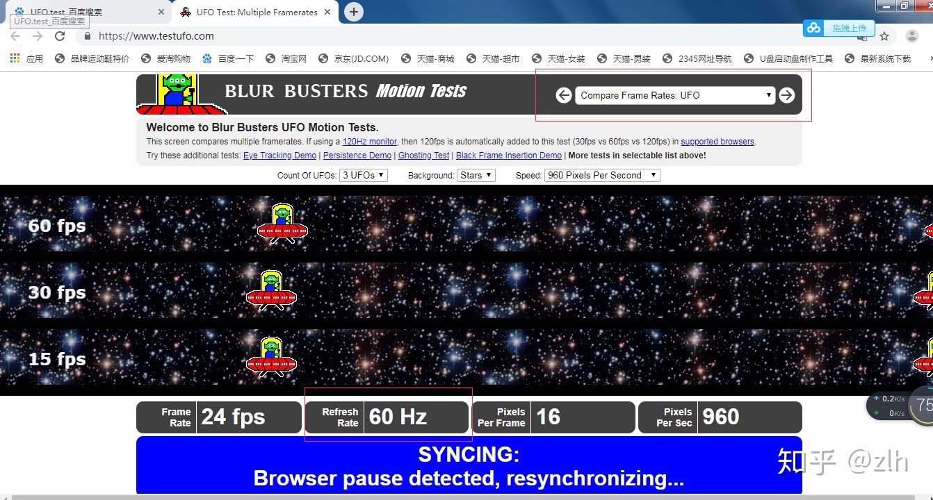The width and height of the screenshot is (933, 500).
Task: Click the UFO in the 60 fps lane
Action: (282, 224)
